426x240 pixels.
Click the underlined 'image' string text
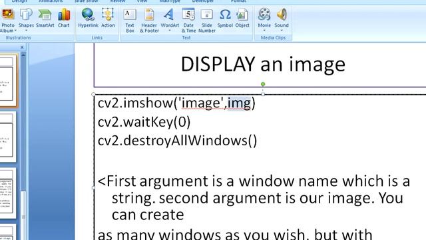[x=201, y=103]
